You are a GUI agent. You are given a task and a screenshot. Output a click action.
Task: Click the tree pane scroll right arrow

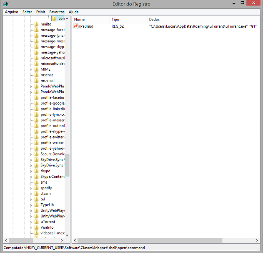(62, 240)
